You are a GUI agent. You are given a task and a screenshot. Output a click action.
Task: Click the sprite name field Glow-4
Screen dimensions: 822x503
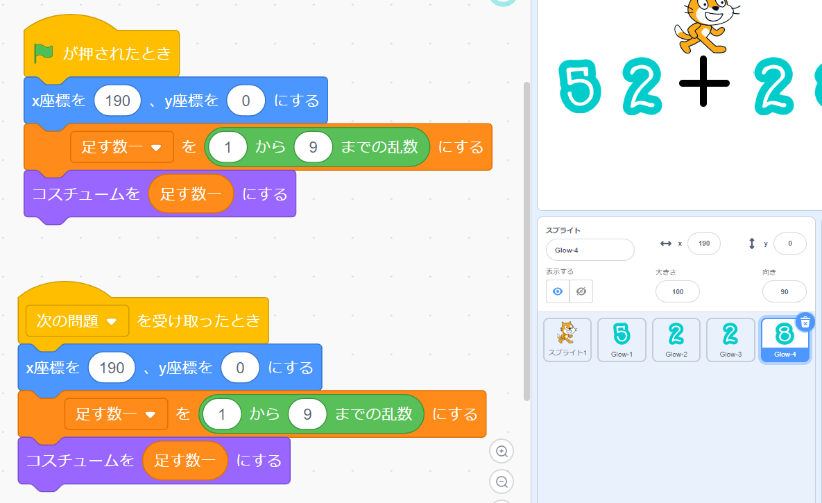(590, 250)
